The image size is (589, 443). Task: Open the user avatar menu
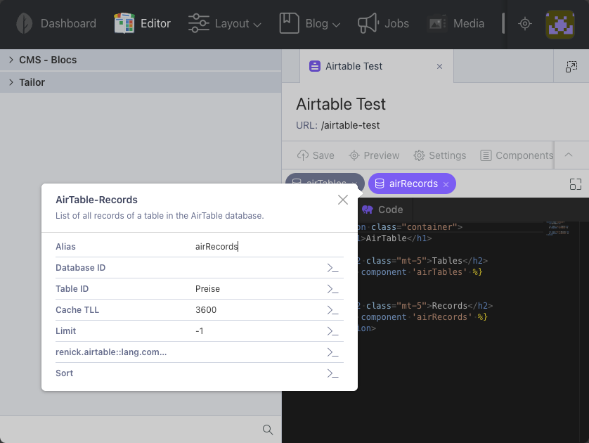click(x=559, y=25)
